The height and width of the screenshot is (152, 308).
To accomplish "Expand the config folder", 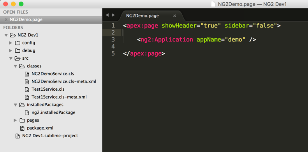I will (x=11, y=43).
